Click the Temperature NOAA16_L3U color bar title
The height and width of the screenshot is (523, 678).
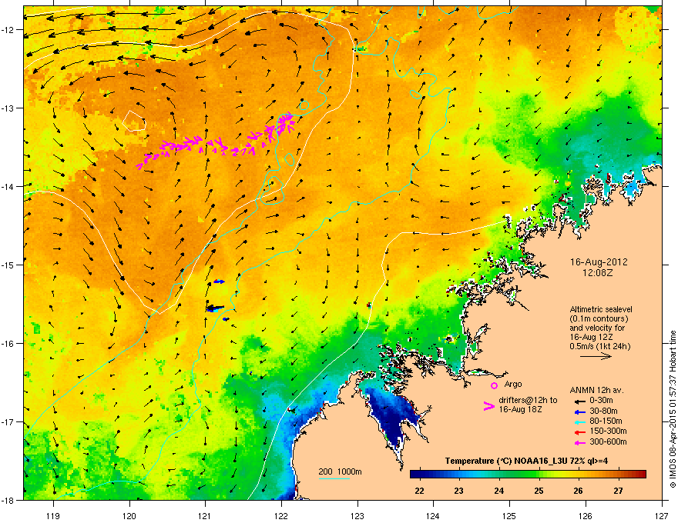526,461
